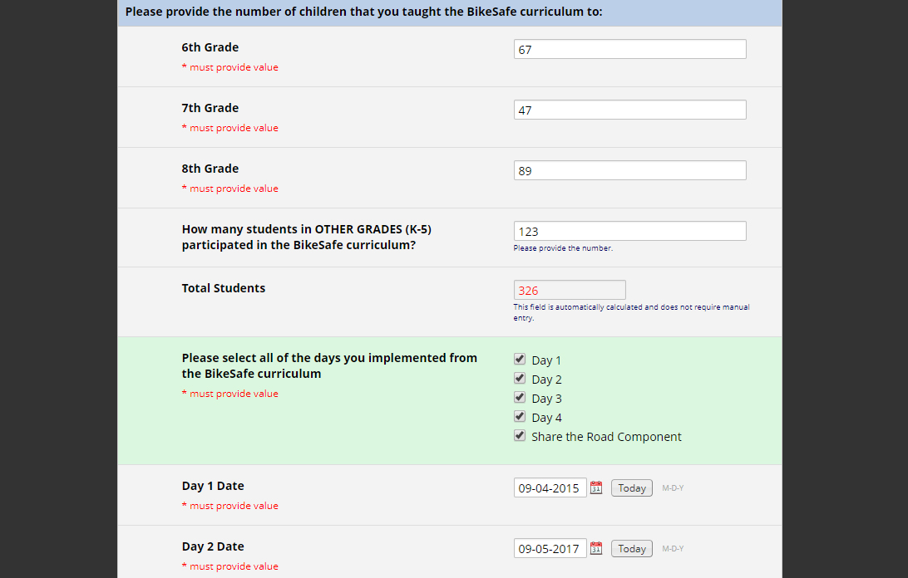Viewport: 908px width, 578px height.
Task: Click the 'Day 2 Date' label
Action: [x=213, y=546]
